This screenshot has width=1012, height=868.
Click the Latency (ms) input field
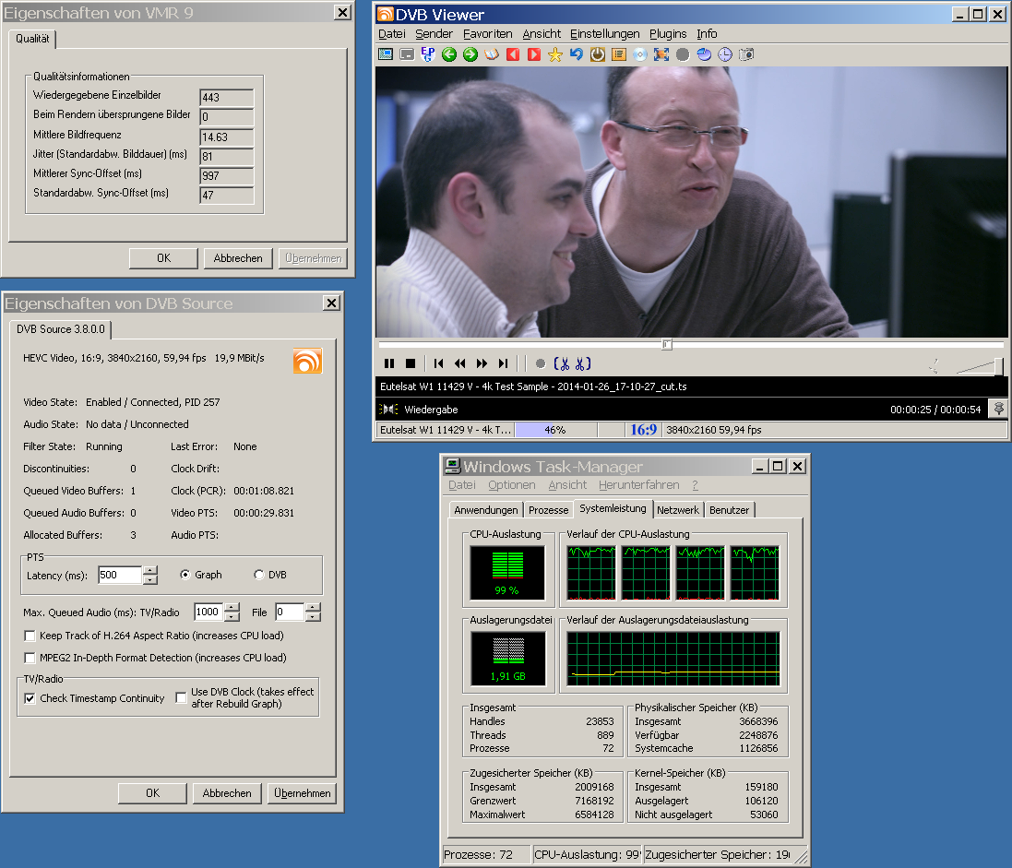click(120, 575)
